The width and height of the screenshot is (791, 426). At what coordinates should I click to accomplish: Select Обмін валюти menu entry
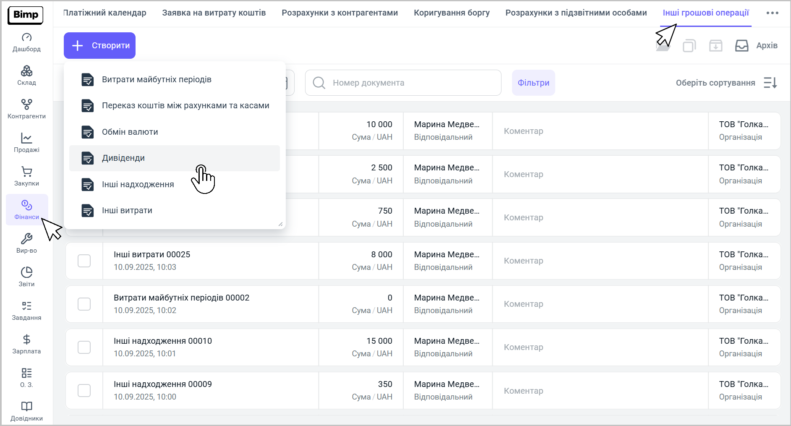(130, 132)
